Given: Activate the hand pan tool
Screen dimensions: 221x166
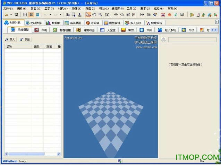Looking at the screenshot, I should pyautogui.click(x=94, y=15).
